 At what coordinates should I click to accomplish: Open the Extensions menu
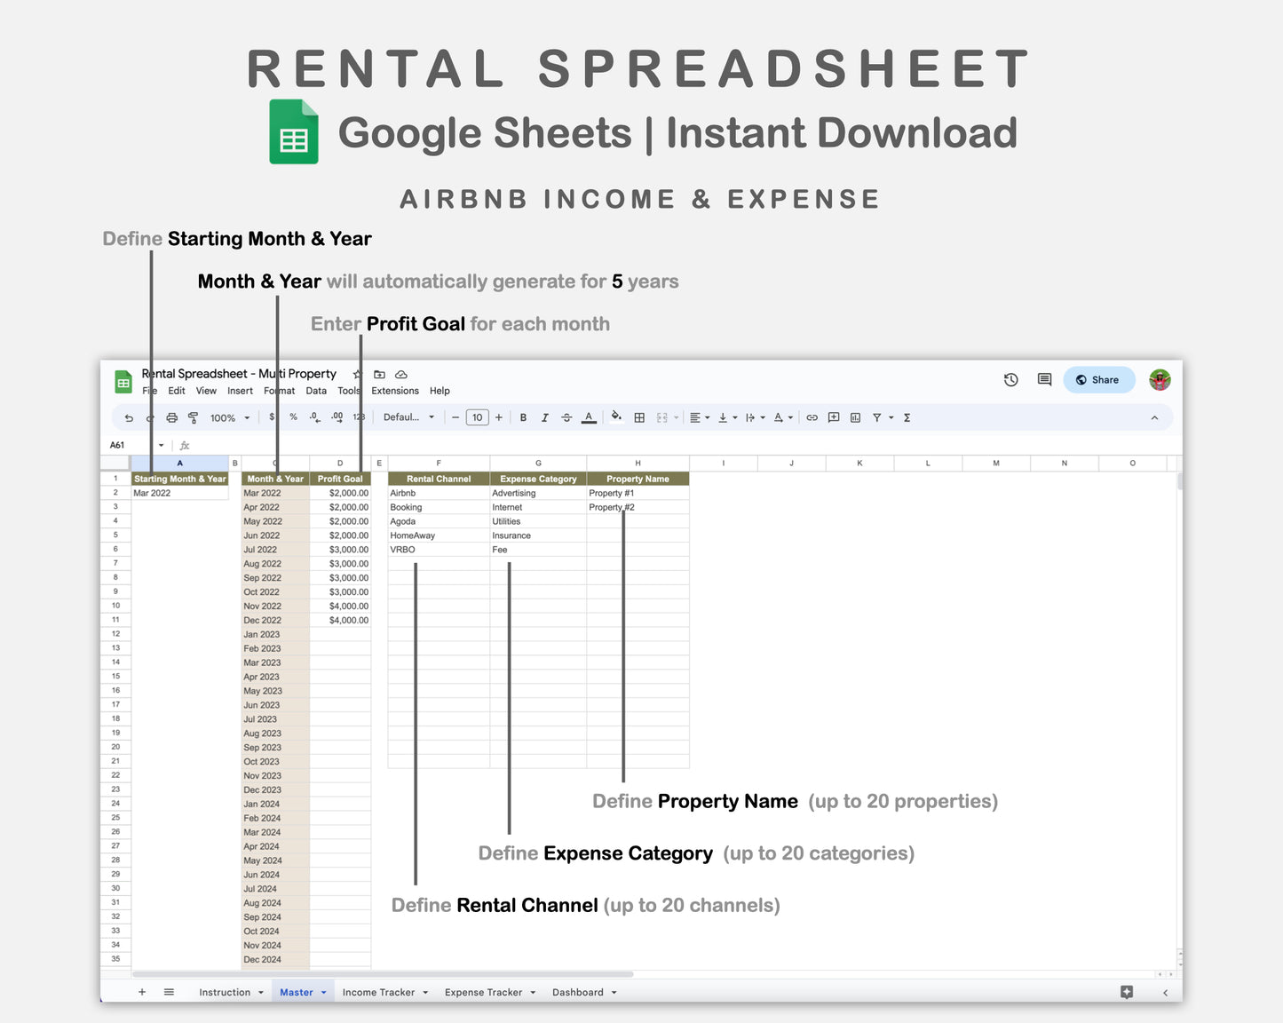[x=393, y=391]
